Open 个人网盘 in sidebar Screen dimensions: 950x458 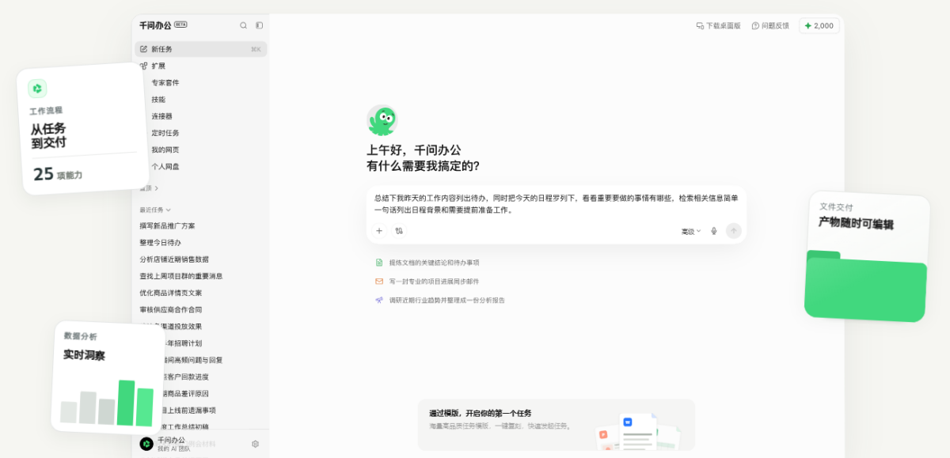tap(165, 166)
